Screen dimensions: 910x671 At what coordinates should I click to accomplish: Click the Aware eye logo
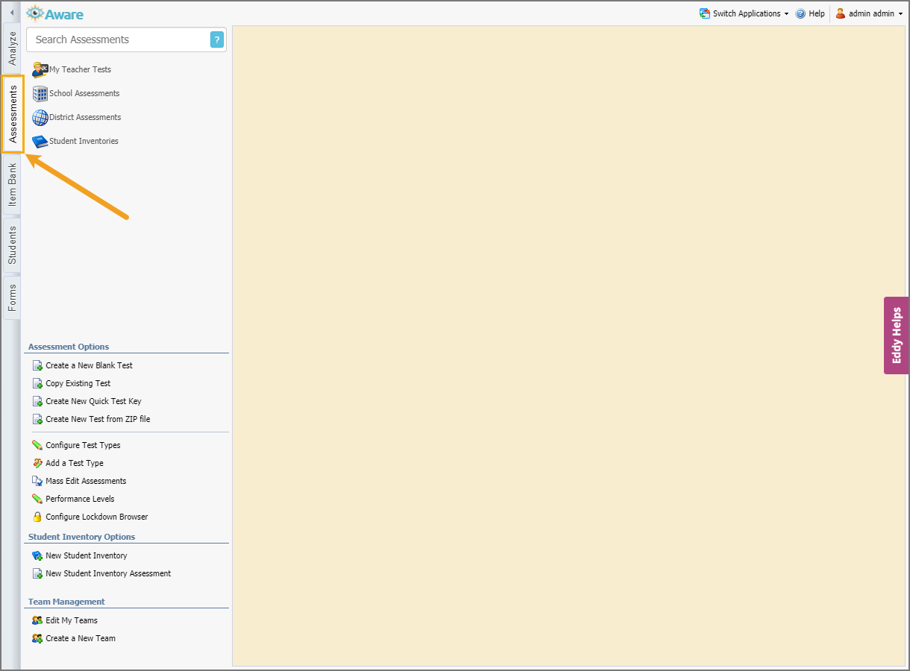click(35, 13)
